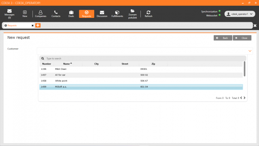This screenshot has height=146, width=259.
Task: Click customer number 1457
Action: pos(44,75)
